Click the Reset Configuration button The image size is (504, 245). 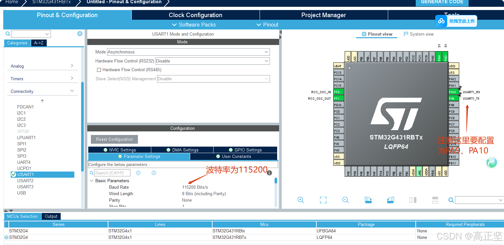point(114,139)
